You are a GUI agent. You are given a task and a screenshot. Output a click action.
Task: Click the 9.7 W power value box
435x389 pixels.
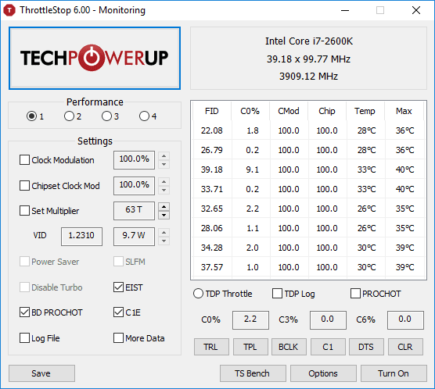(134, 237)
